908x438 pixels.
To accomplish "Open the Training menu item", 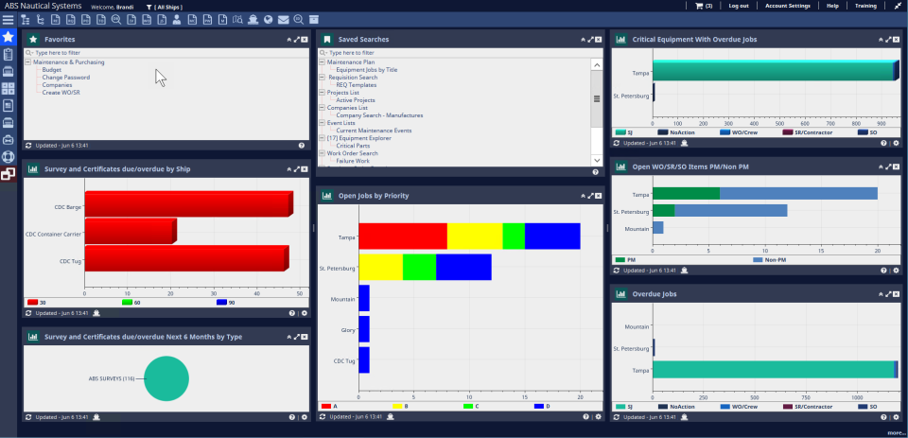I will point(865,6).
